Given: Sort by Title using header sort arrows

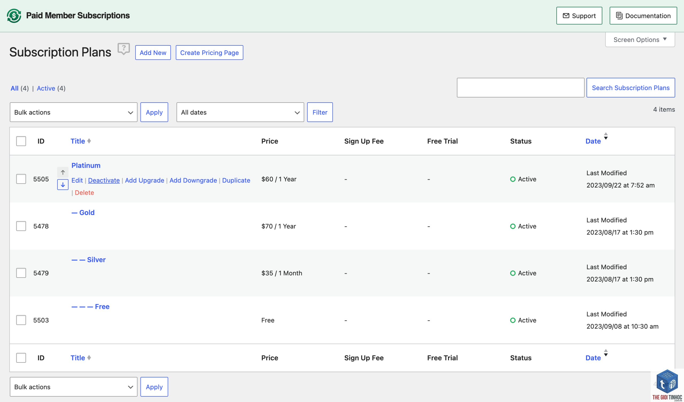Looking at the screenshot, I should pyautogui.click(x=89, y=141).
